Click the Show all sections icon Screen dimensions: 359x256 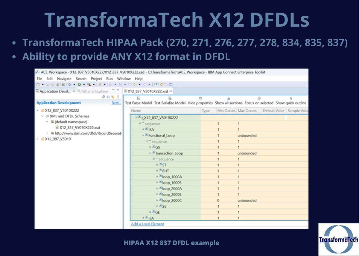click(229, 98)
